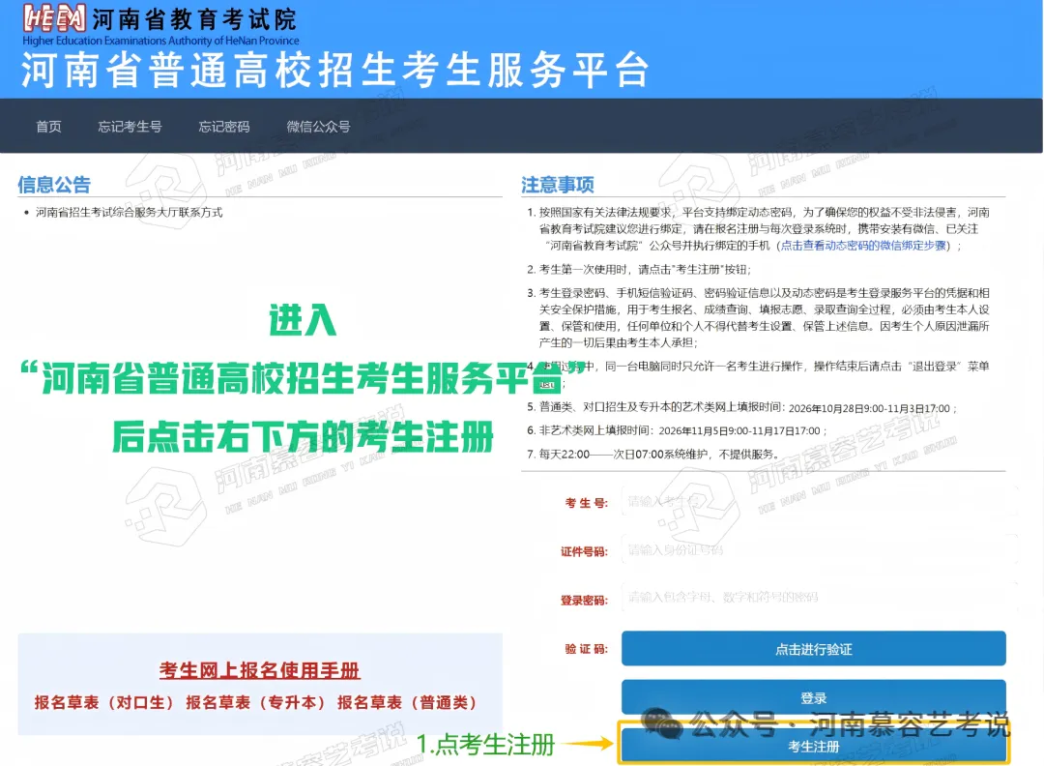Image resolution: width=1044 pixels, height=766 pixels.
Task: Open 点击查看动态密码的微信绑定步骤 link
Action: [x=863, y=246]
